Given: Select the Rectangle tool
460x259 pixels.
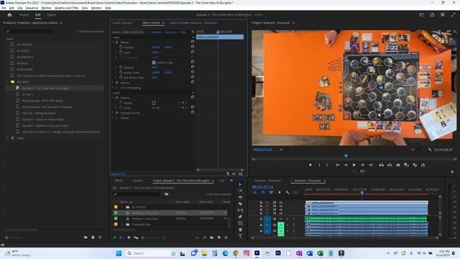Looking at the screenshot, I should tap(240, 223).
